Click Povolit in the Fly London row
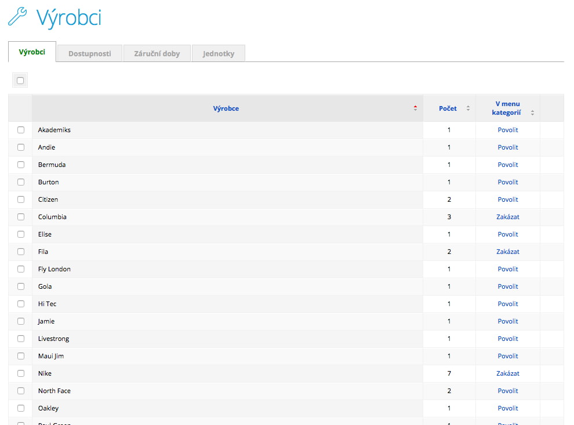This screenshot has width=574, height=425. coord(508,269)
